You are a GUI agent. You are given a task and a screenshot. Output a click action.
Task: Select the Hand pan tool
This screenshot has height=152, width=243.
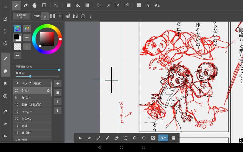pyautogui.click(x=35, y=5)
